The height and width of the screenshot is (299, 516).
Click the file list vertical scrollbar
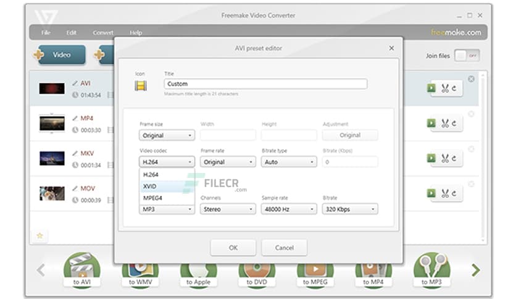coord(483,158)
